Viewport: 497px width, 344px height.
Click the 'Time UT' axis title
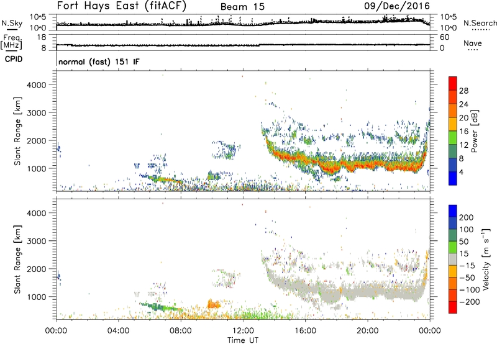tap(243, 340)
